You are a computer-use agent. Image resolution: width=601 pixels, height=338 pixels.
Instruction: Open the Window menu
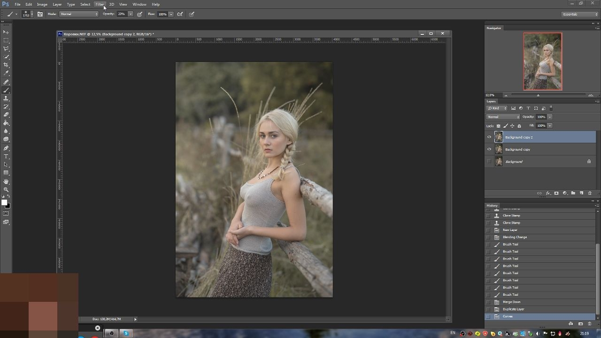coord(139,4)
